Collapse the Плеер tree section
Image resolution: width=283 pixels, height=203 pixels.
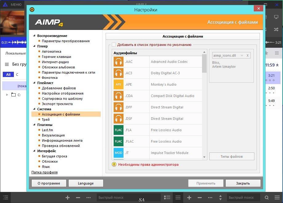tap(34, 46)
